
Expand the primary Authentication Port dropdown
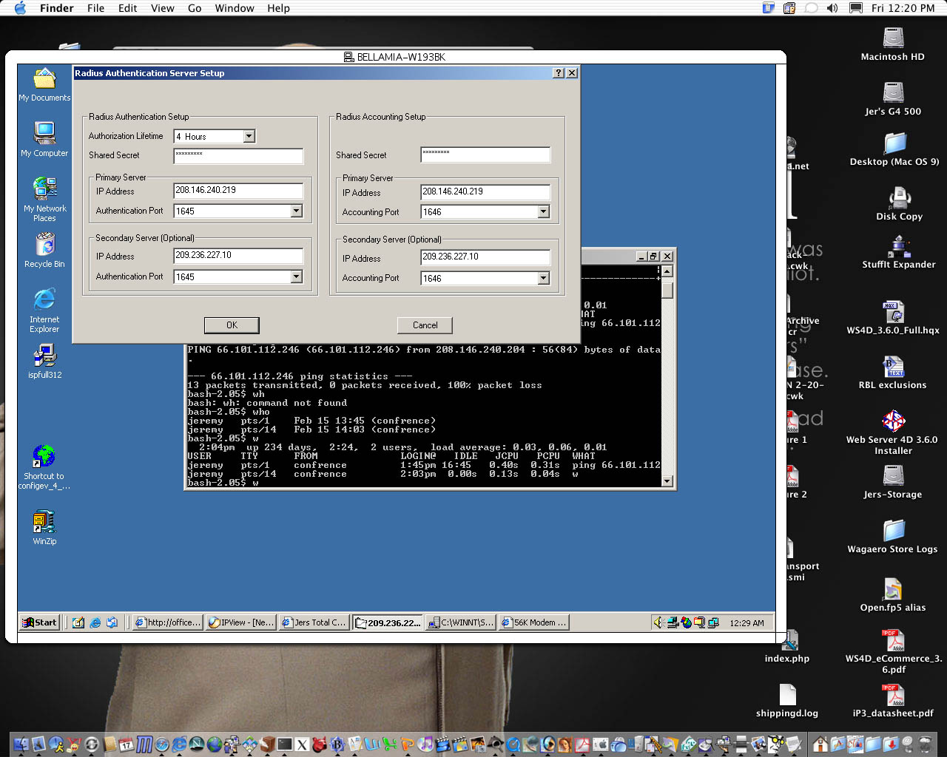296,211
